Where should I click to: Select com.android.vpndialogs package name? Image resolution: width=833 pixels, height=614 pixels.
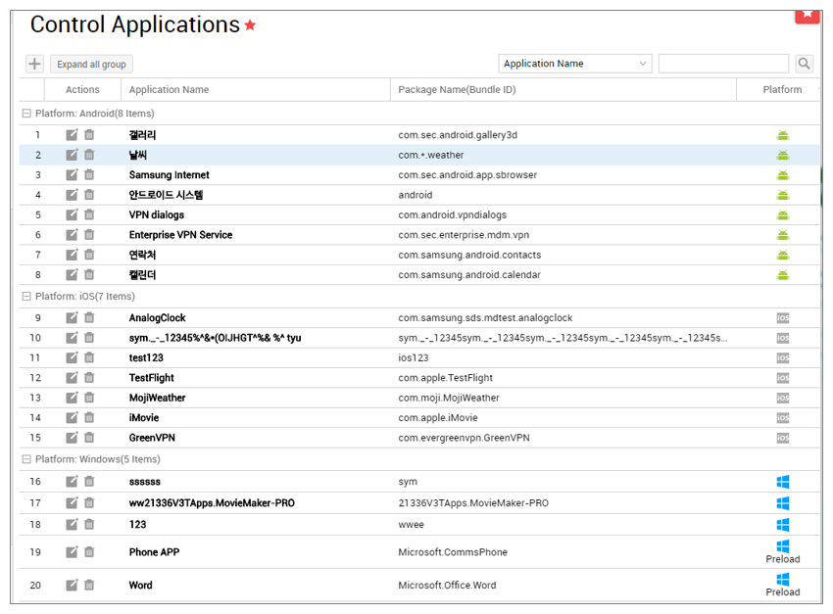452,214
